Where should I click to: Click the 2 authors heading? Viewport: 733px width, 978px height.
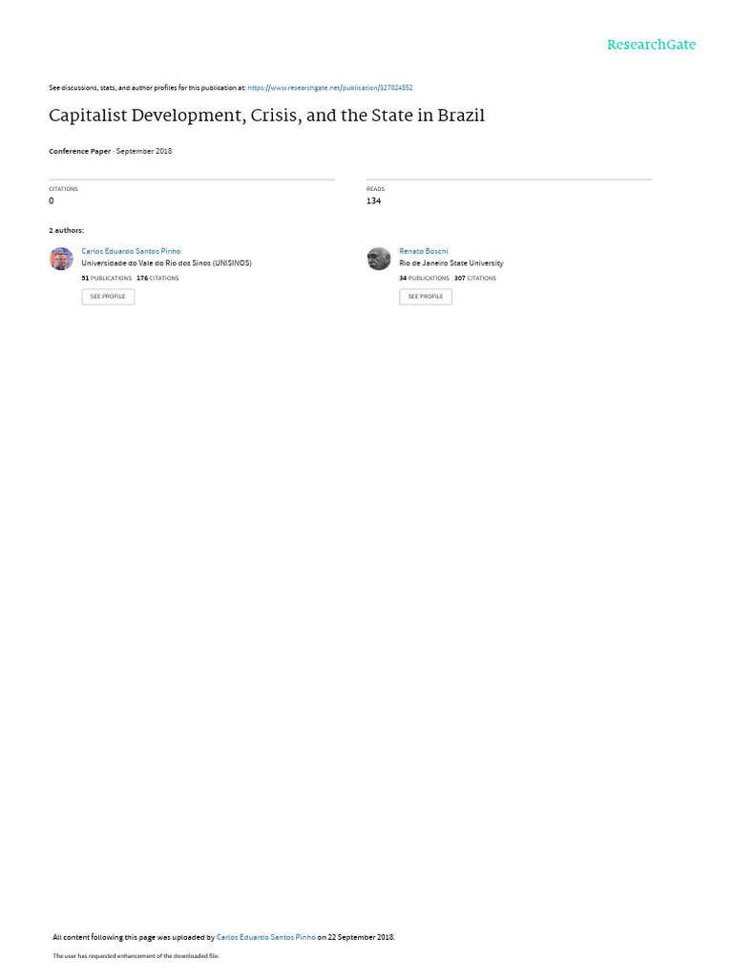[x=66, y=231]
